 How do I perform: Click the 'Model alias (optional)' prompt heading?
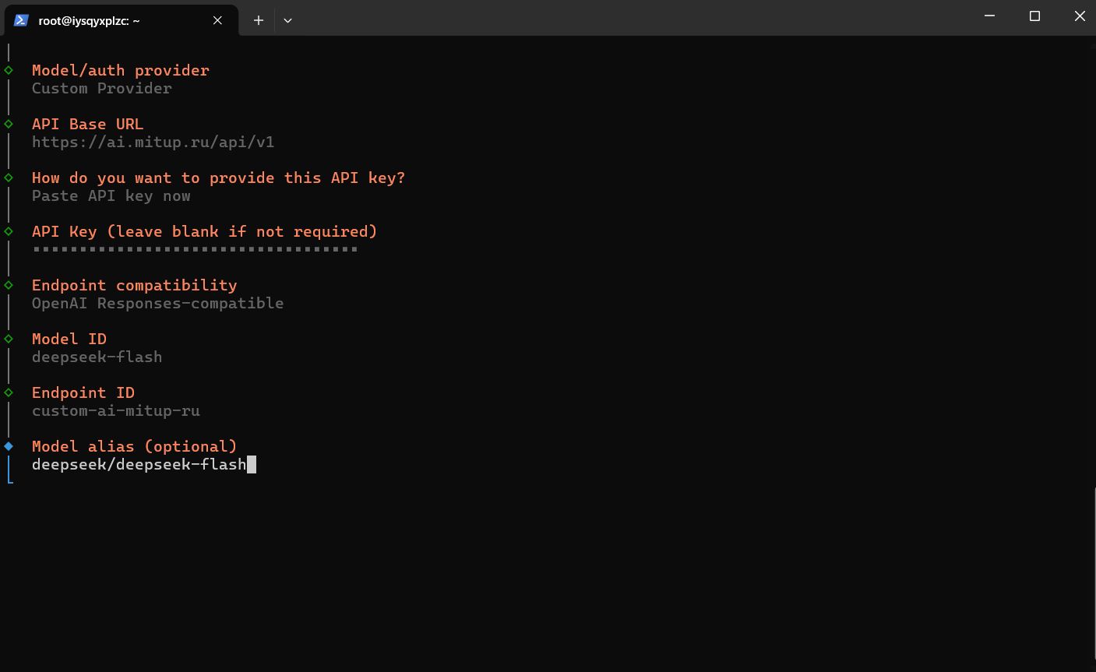(x=135, y=446)
